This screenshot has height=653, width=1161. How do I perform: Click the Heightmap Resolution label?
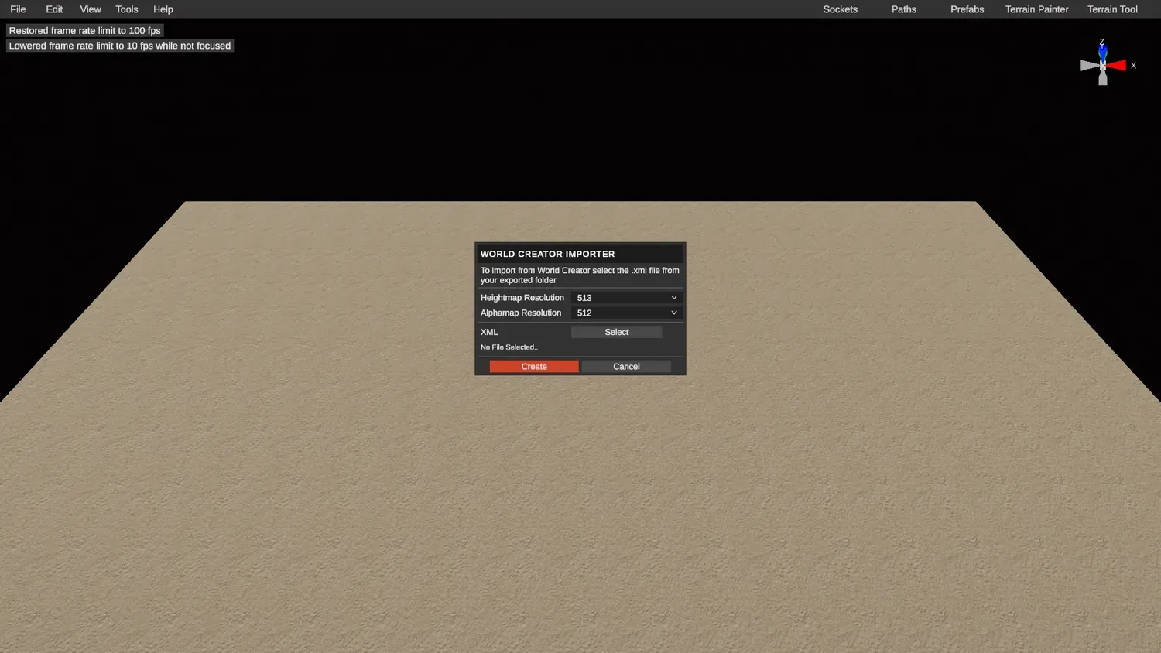coord(522,298)
